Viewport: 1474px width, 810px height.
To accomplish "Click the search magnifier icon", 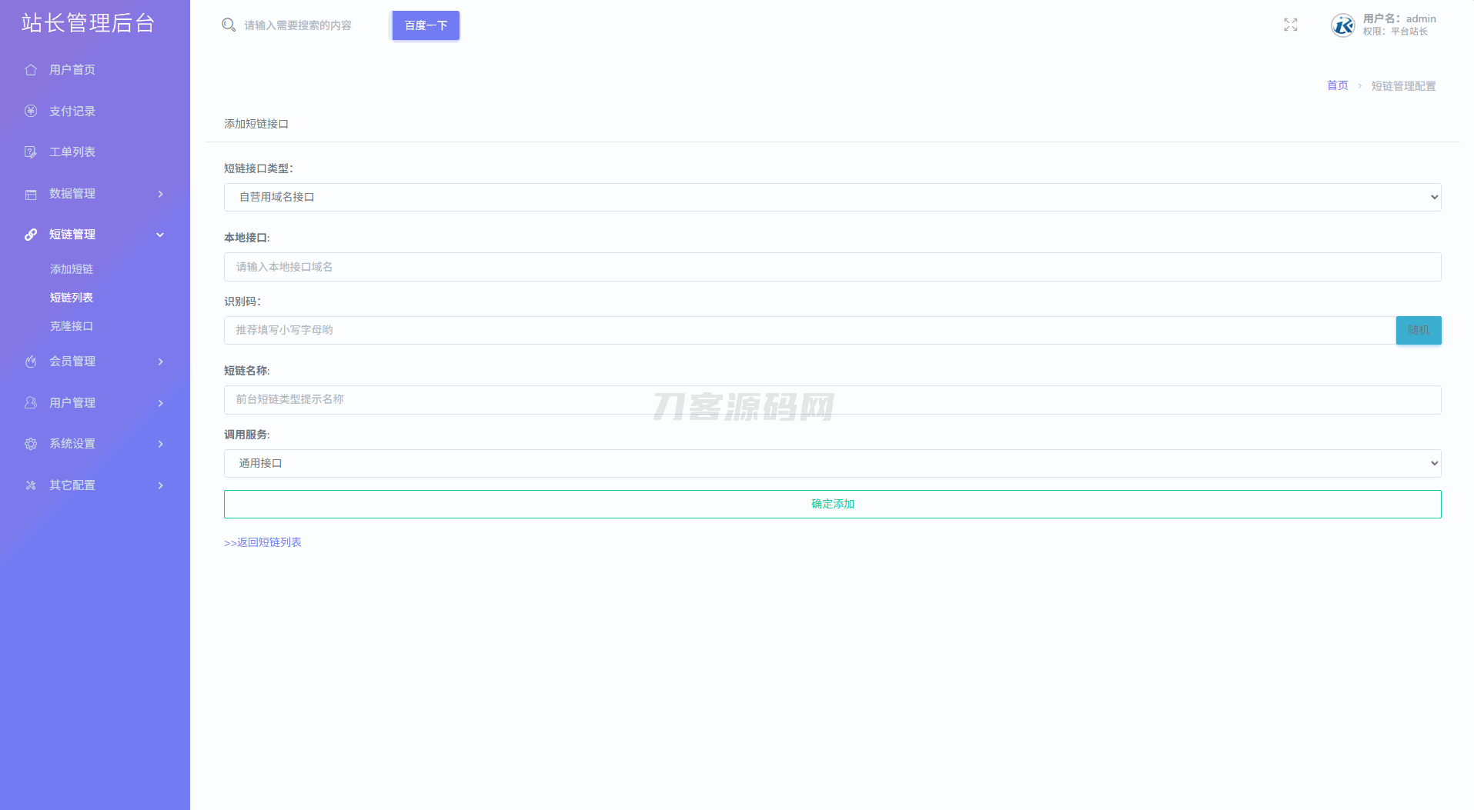I will coord(229,25).
